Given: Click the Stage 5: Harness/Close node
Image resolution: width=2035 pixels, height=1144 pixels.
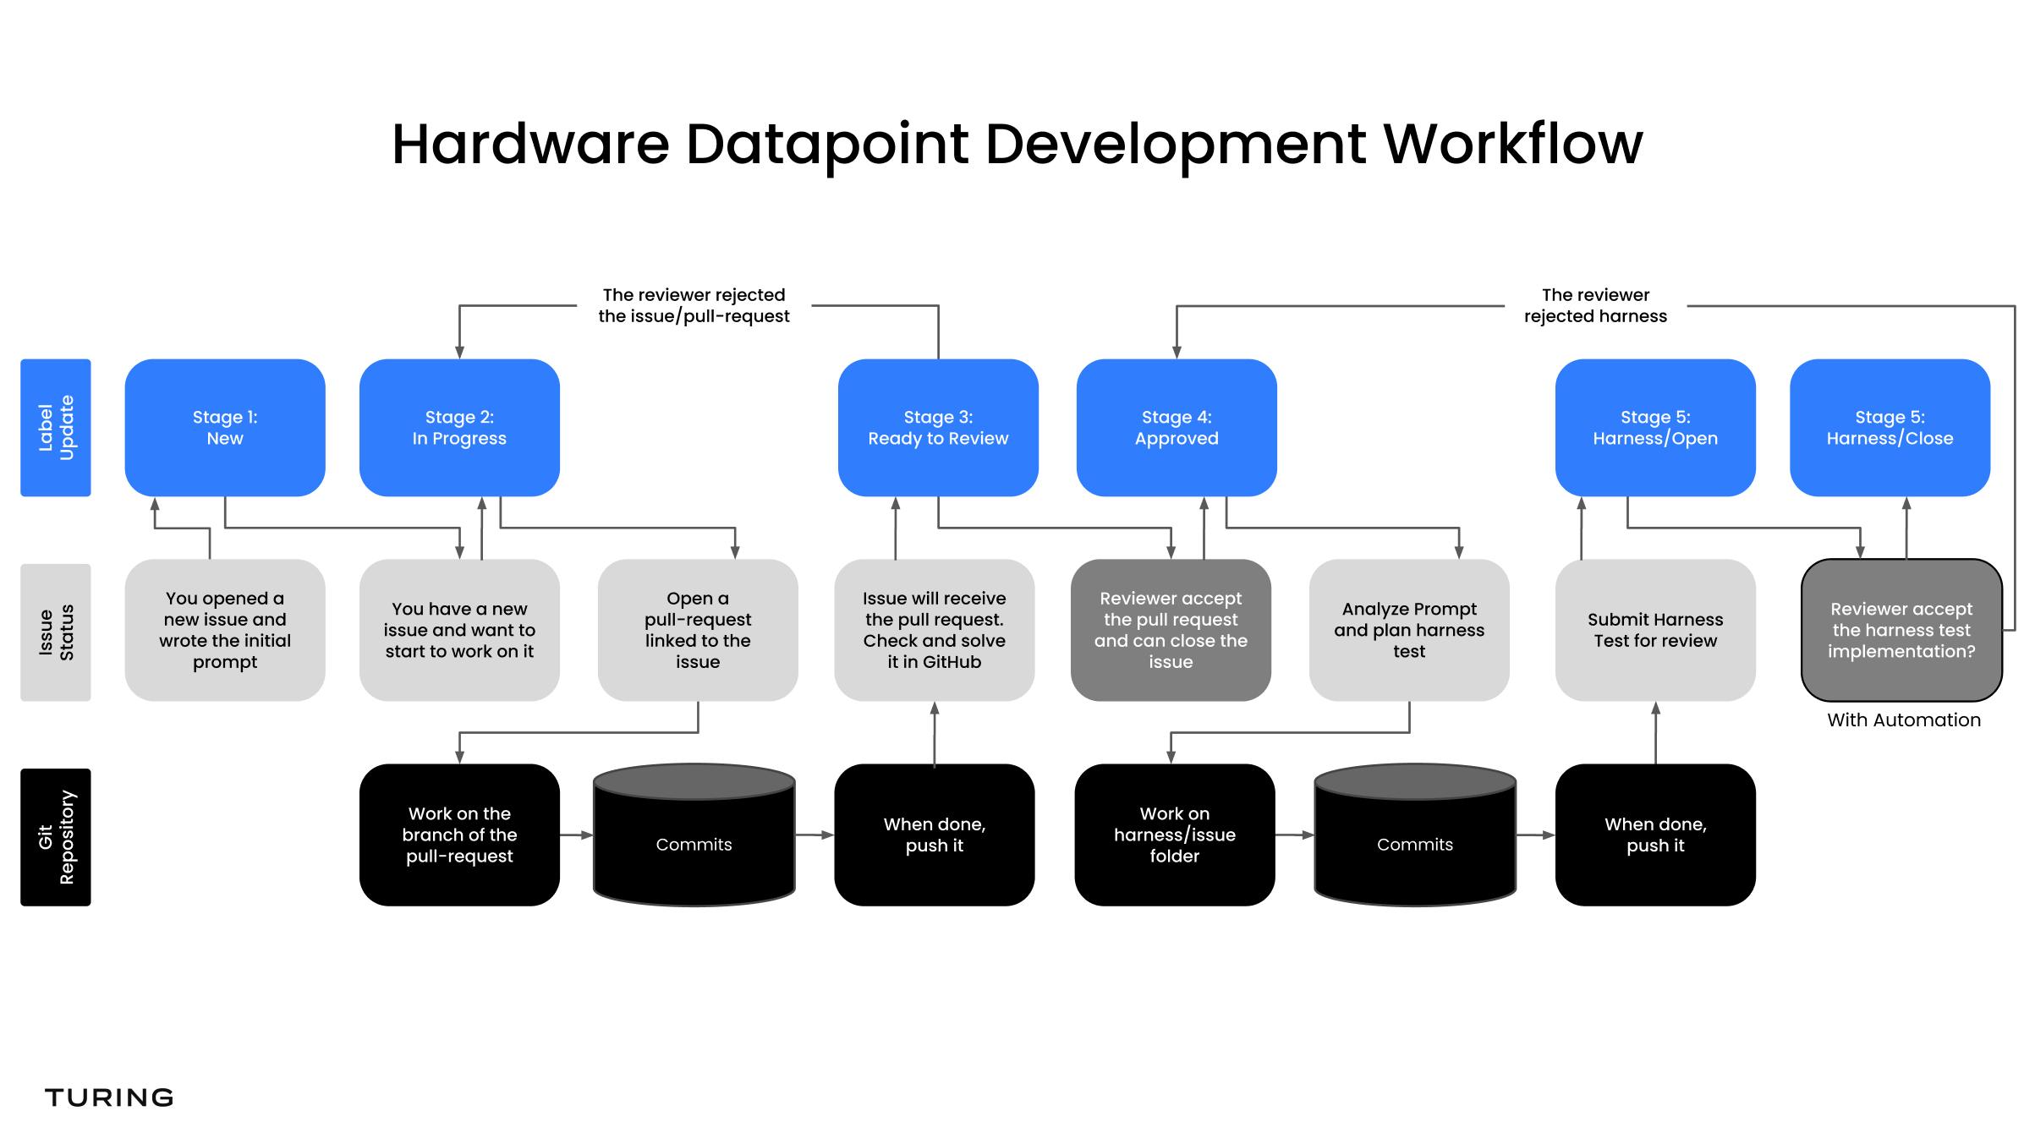Looking at the screenshot, I should pos(1890,427).
